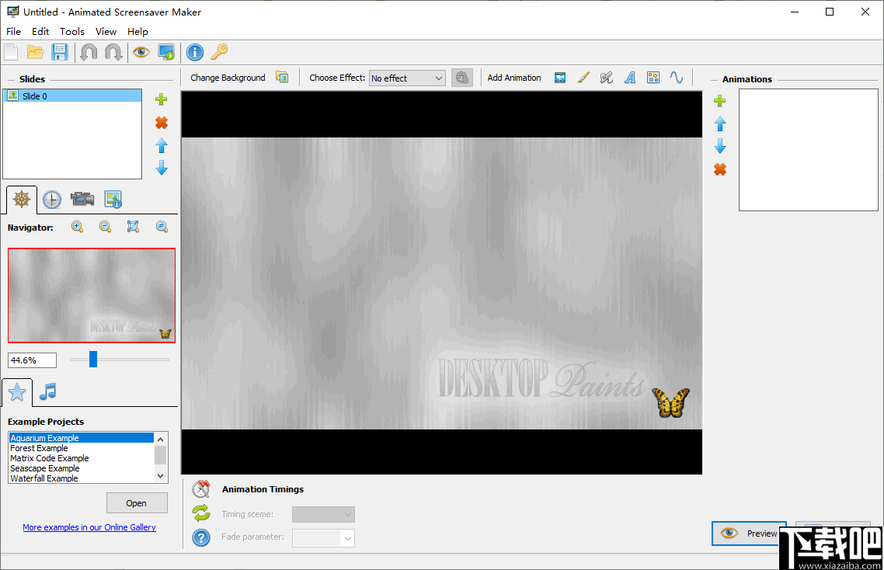
Task: Add a wave curve animation icon
Action: [x=677, y=78]
